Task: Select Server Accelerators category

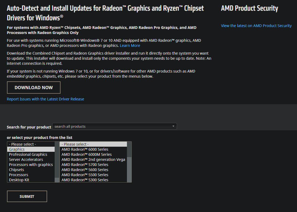Action: tap(31, 160)
